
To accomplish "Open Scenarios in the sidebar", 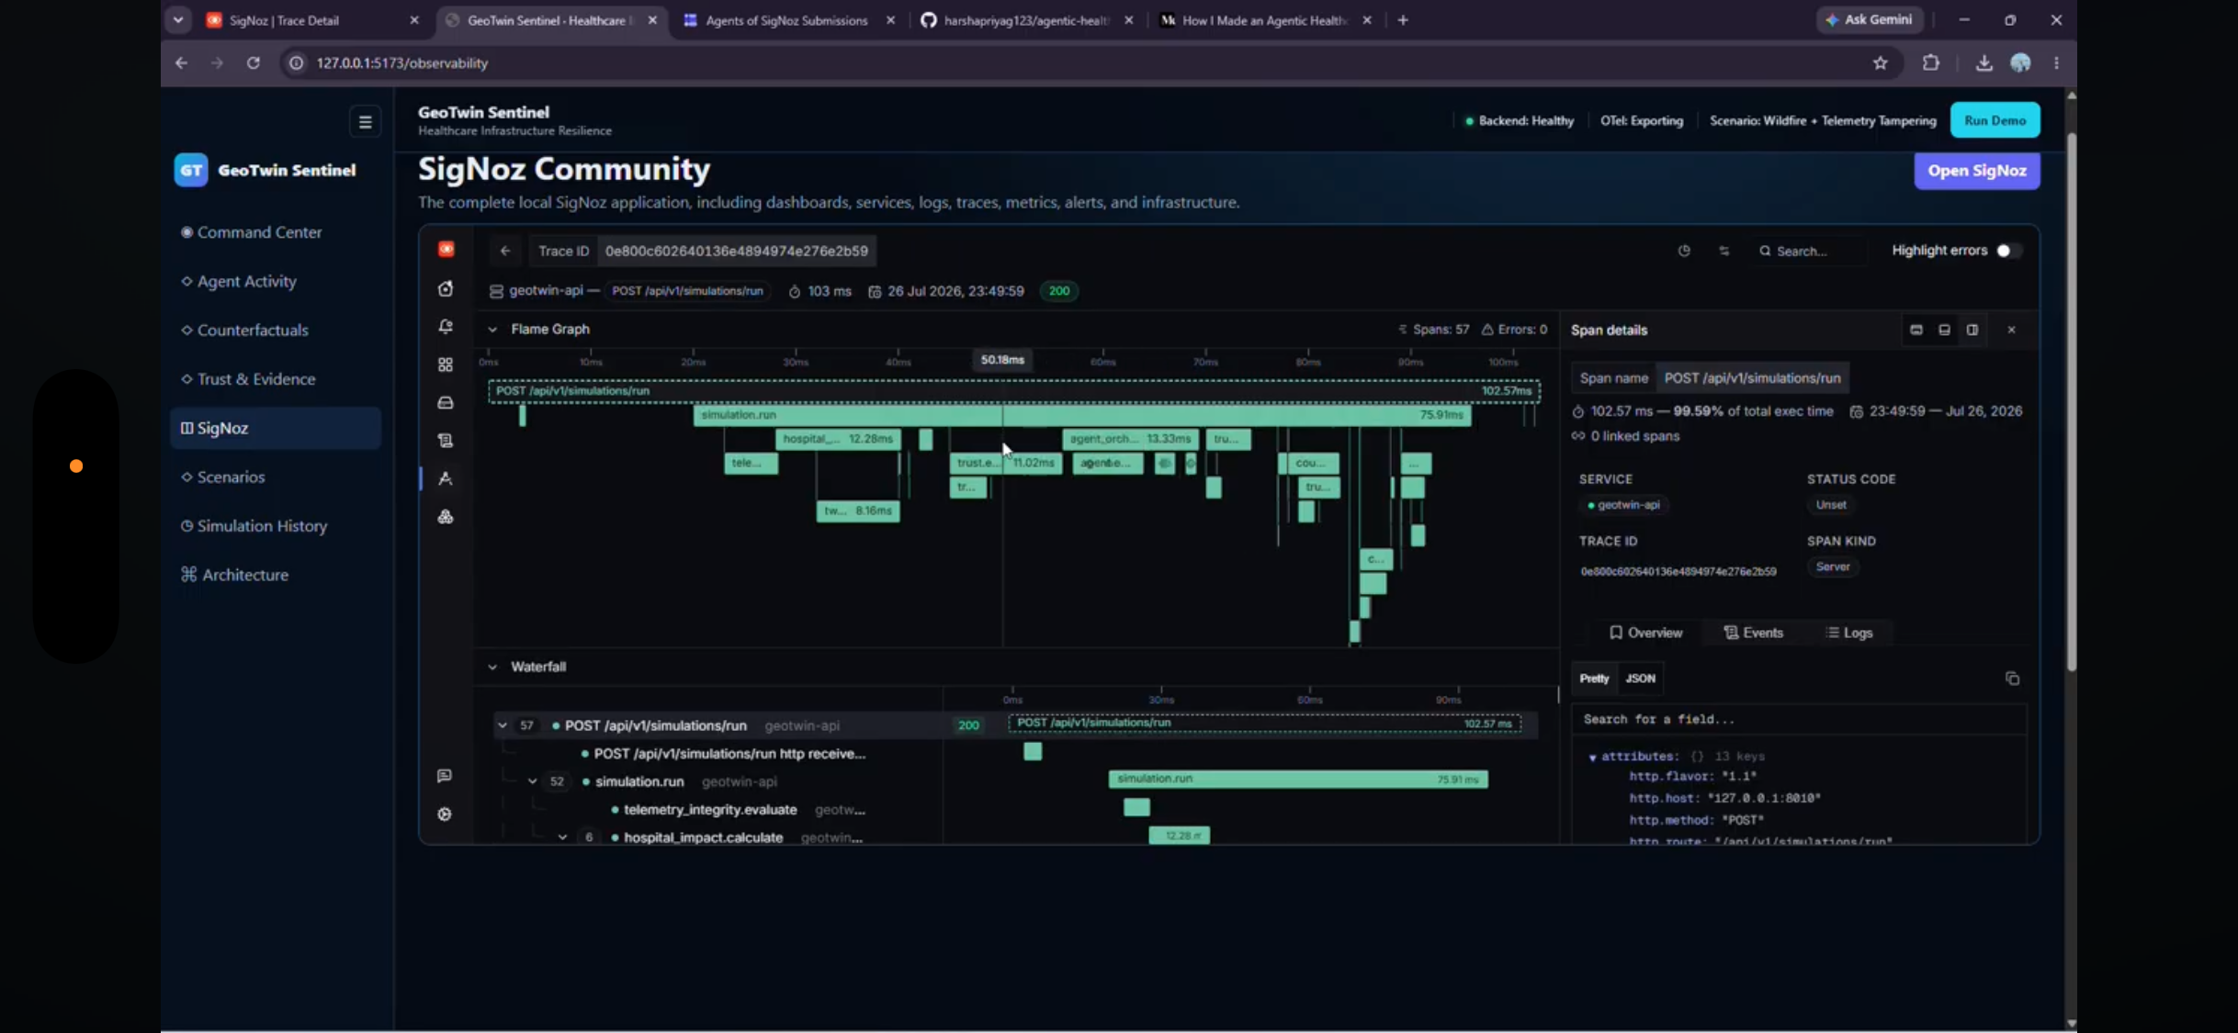I will click(x=276, y=477).
